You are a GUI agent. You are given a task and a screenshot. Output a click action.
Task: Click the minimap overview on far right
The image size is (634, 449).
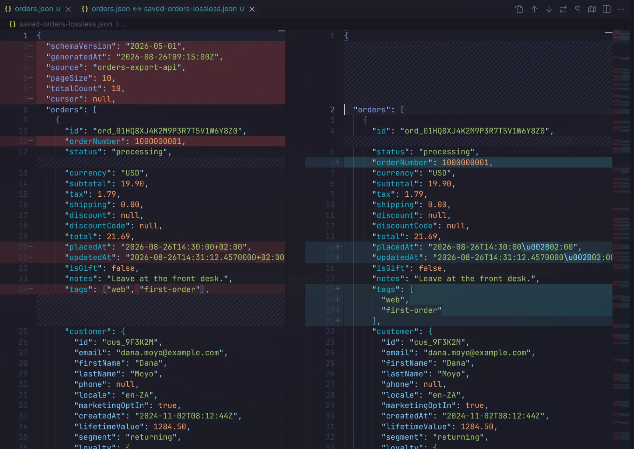point(621,240)
